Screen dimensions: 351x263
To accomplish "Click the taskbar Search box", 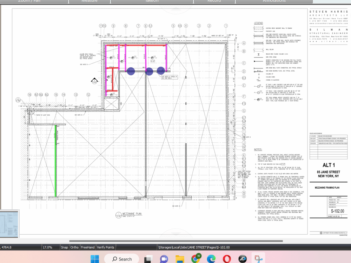I will 121,259.
